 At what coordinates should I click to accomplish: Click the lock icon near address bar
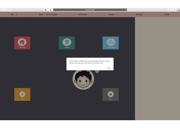[x=51, y=10]
